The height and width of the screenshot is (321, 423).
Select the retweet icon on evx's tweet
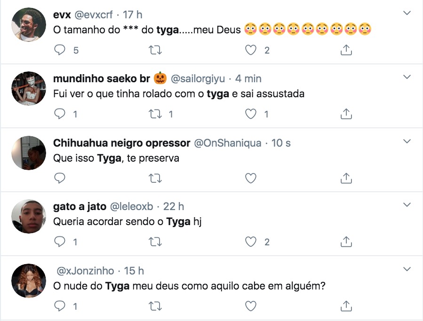pos(155,49)
